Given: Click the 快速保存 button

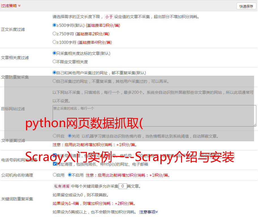Looking at the screenshot, I should pyautogui.click(x=246, y=6).
